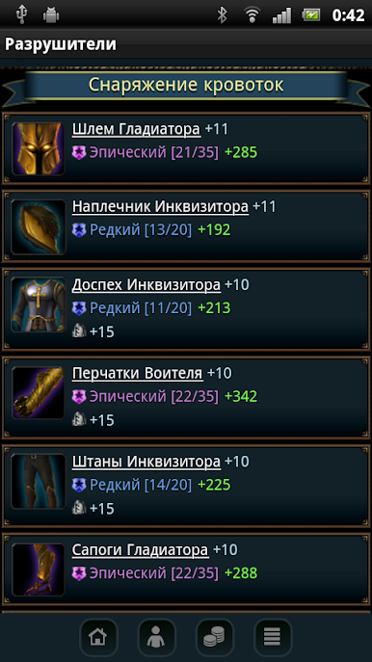The width and height of the screenshot is (372, 662).
Task: Open the list menu icon
Action: point(273,637)
